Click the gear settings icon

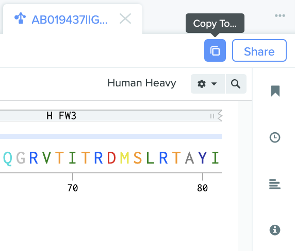point(202,84)
